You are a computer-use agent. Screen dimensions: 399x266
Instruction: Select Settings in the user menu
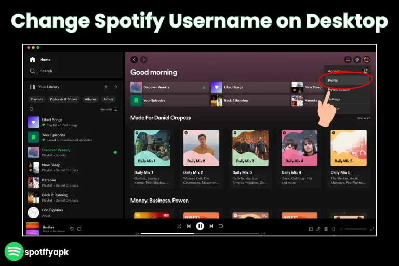click(x=348, y=99)
